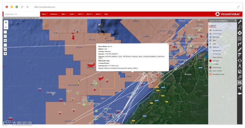Click the Refineries legend entry

(x=214, y=37)
